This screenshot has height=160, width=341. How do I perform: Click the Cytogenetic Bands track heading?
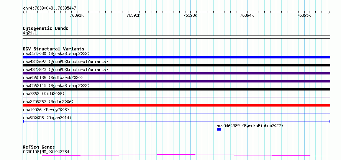(46, 28)
